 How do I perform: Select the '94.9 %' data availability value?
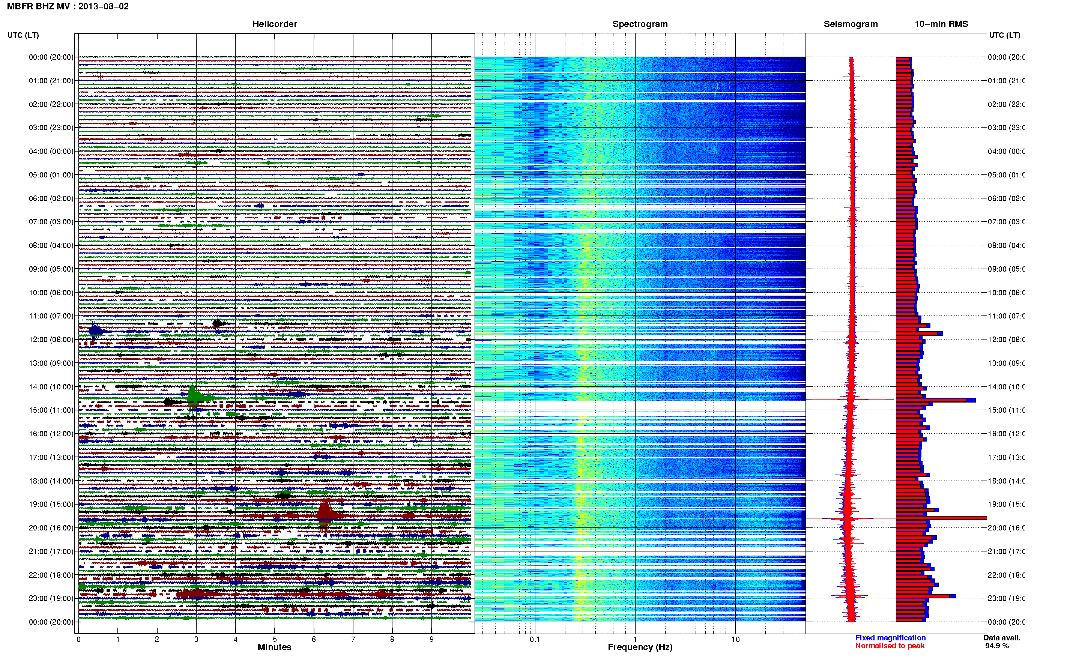click(x=997, y=646)
